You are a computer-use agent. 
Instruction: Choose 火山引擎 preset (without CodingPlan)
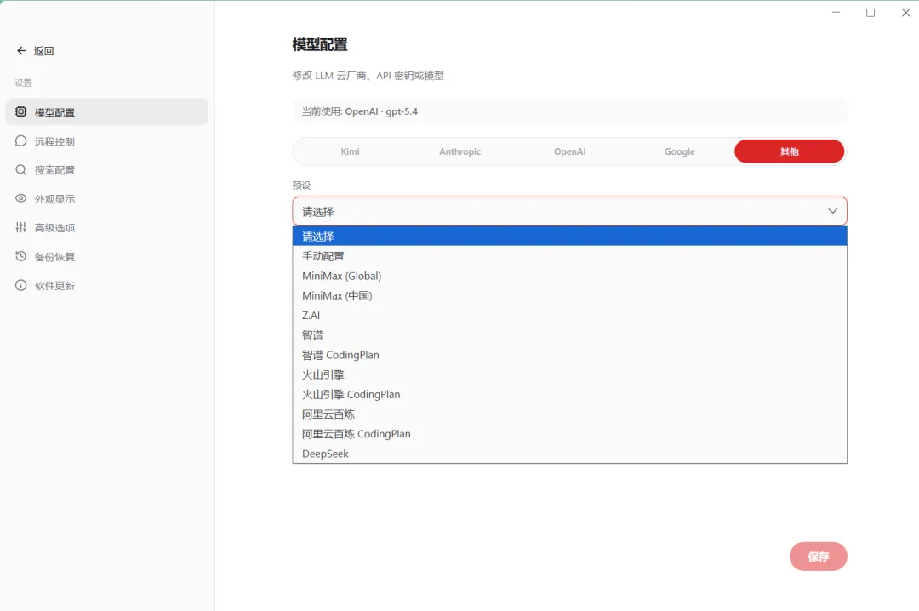569,374
